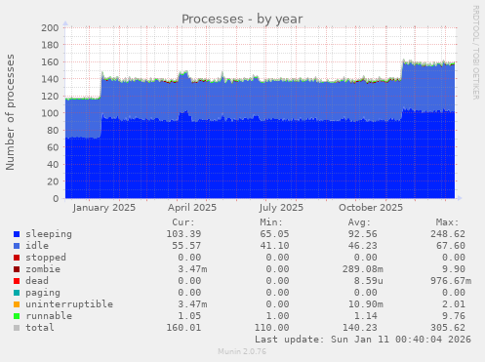Viewport: 485px width, 362px height.
Task: Click the 'Min:' column header
Action: click(271, 222)
